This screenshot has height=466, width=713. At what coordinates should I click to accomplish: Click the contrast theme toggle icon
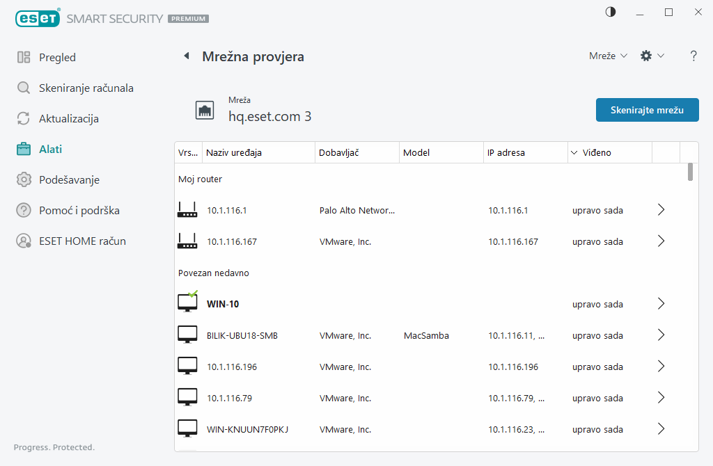point(611,12)
